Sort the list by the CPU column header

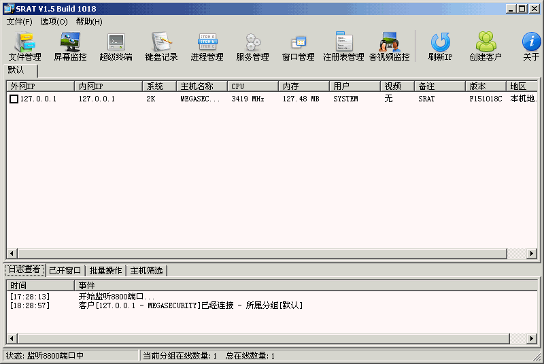point(252,86)
